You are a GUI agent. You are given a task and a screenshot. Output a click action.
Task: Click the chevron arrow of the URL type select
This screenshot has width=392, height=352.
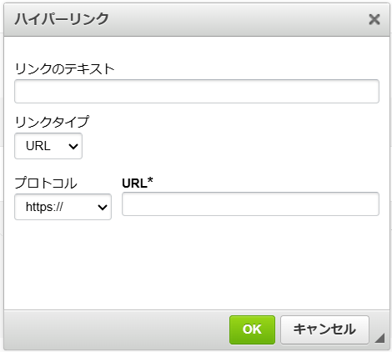point(73,146)
